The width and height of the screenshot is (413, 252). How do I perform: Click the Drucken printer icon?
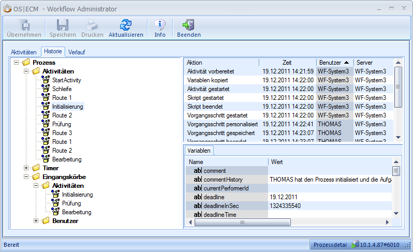pos(92,24)
